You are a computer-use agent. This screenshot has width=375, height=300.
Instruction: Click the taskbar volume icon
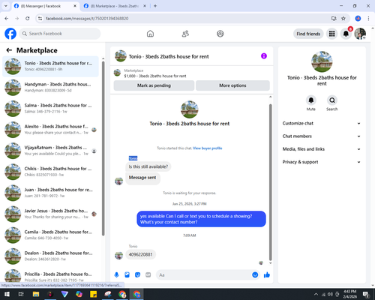click(330, 294)
